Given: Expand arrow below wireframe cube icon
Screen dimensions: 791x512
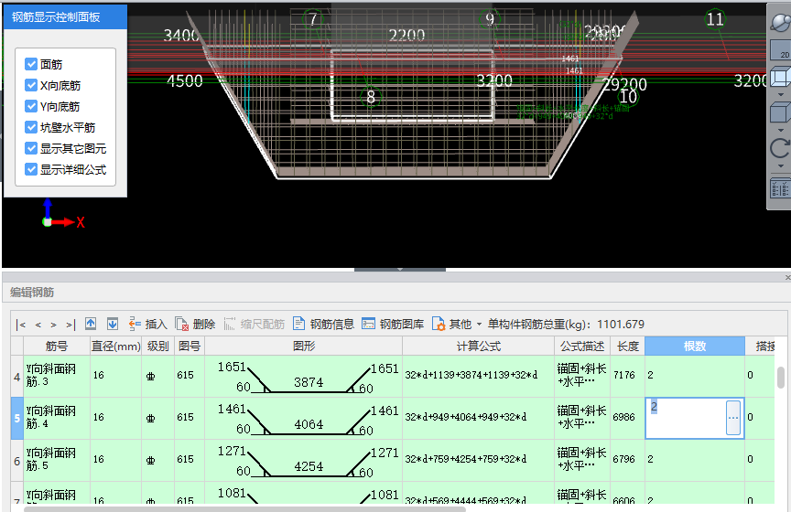Looking at the screenshot, I should pyautogui.click(x=781, y=95).
